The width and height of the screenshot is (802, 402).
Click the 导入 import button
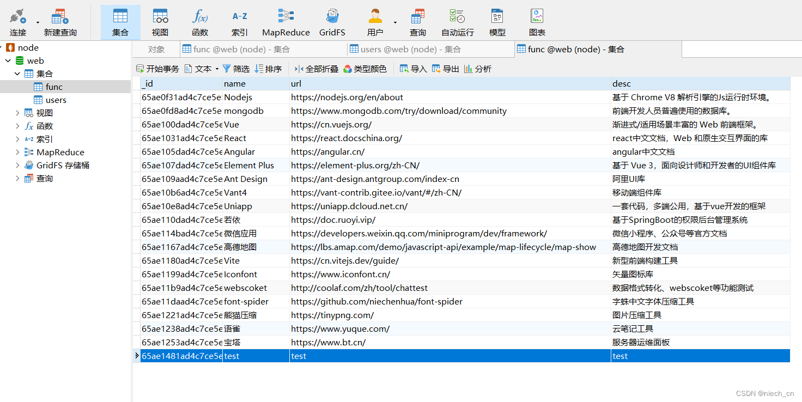click(414, 69)
